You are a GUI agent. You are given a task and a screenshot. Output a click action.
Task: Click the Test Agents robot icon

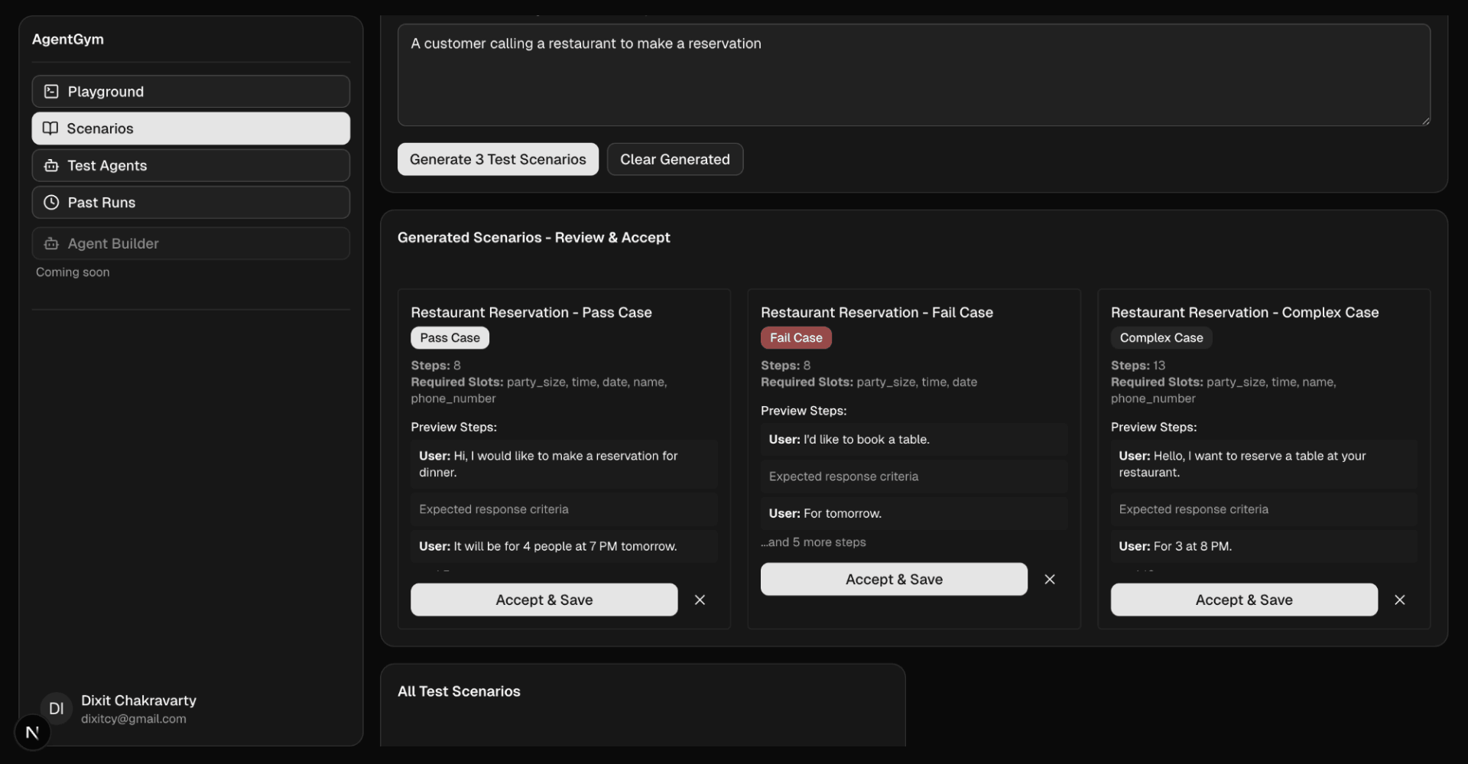51,166
